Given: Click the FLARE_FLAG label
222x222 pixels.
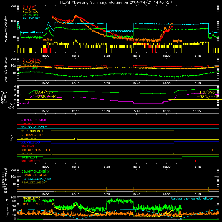Looking at the screenshot, I should tap(29, 138).
